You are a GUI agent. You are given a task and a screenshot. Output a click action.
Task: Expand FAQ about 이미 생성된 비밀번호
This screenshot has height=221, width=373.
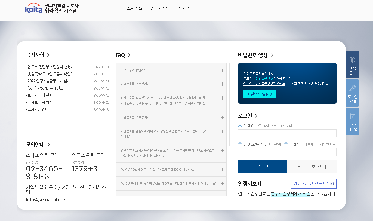pos(171,134)
